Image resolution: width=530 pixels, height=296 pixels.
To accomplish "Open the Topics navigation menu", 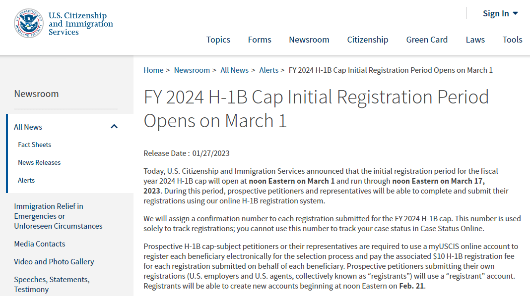I will [x=218, y=40].
